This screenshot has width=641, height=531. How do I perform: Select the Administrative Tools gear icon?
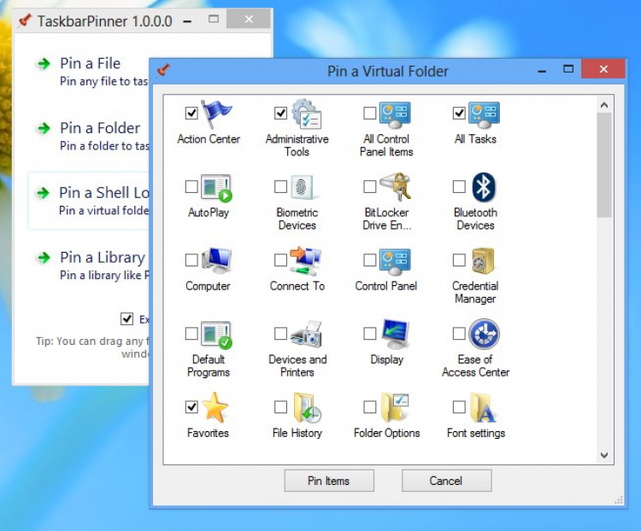(x=307, y=114)
